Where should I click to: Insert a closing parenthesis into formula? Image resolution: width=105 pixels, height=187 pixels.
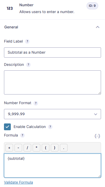pyautogui.click(x=54, y=148)
